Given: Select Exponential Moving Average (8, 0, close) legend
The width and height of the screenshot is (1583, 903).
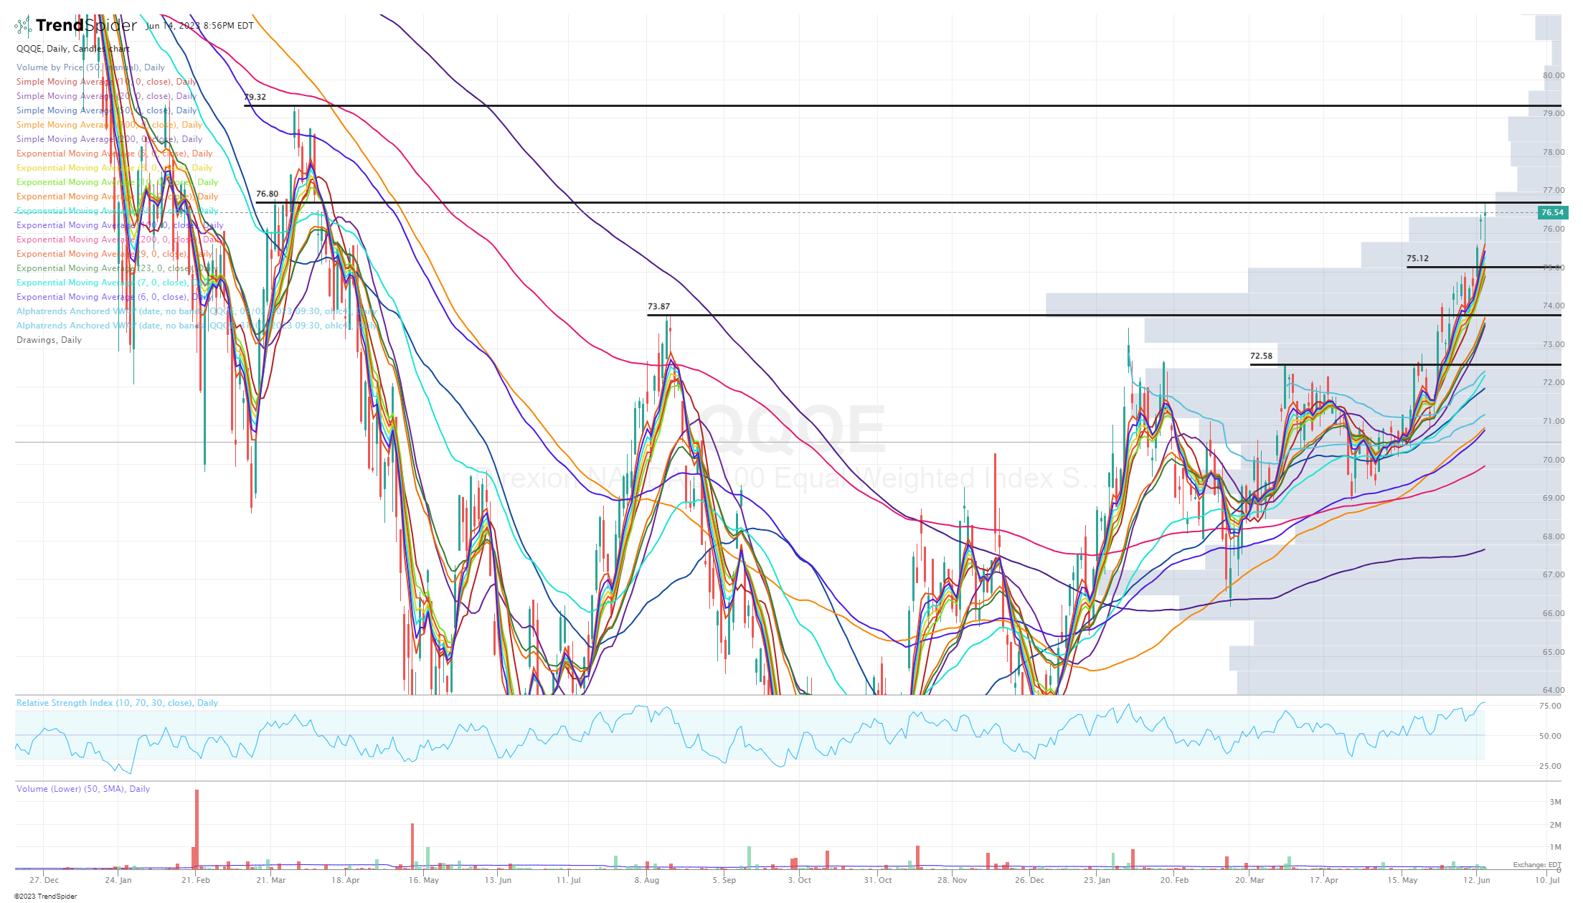Looking at the screenshot, I should click(x=114, y=168).
